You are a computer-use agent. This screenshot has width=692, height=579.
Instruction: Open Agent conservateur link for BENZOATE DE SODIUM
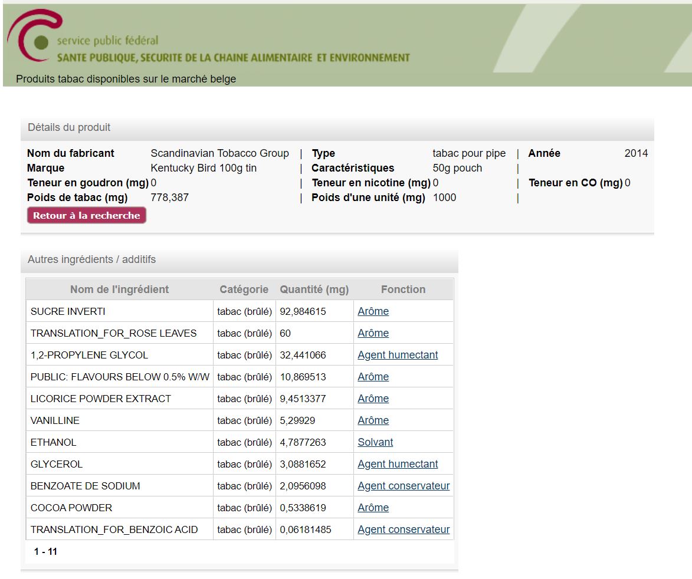404,486
